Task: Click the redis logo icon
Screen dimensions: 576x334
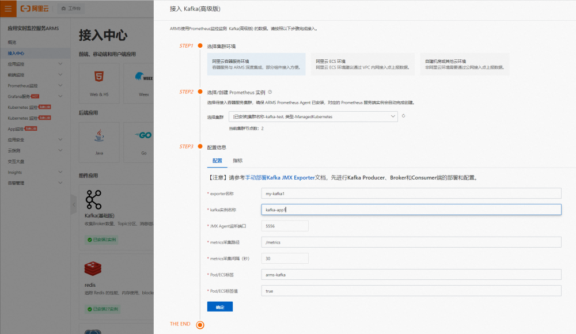Action: 93,268
